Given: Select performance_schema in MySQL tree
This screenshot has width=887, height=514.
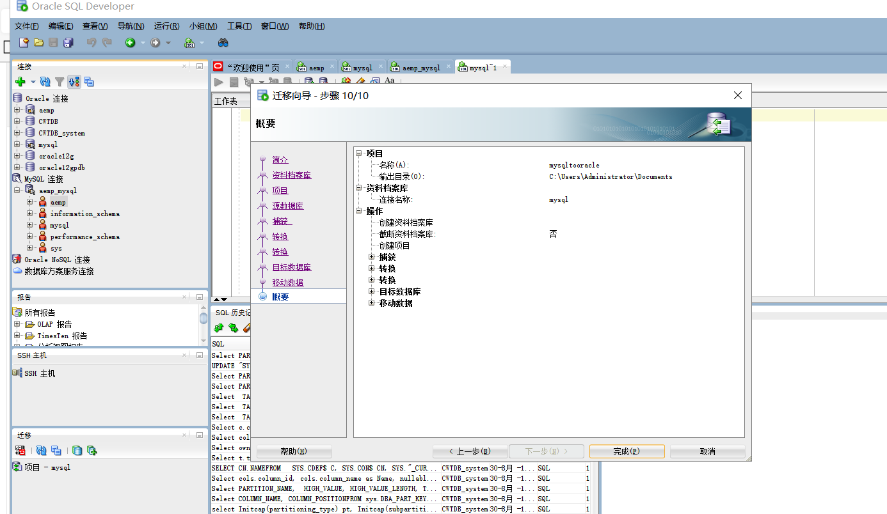Looking at the screenshot, I should [x=85, y=237].
